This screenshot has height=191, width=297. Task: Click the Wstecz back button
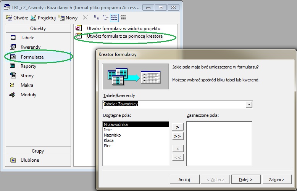point(215,180)
